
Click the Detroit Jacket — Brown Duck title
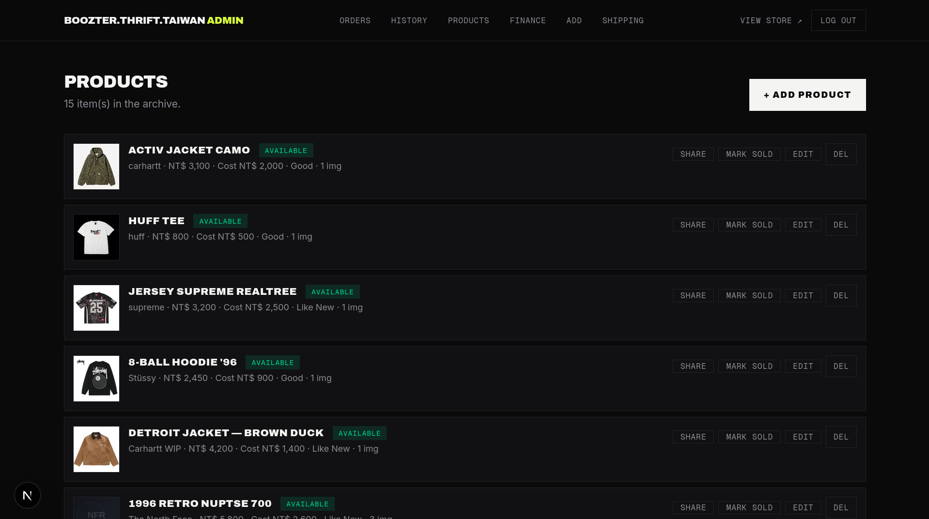tap(226, 433)
